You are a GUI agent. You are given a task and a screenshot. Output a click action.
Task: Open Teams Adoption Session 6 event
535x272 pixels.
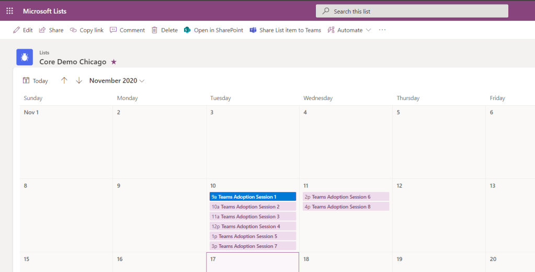pos(346,197)
